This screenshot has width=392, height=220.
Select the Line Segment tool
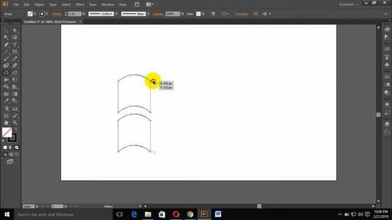pyautogui.click(x=6, y=51)
